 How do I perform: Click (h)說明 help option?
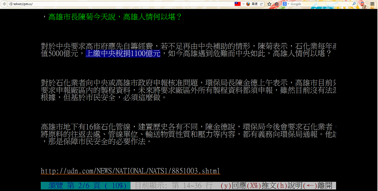click(x=289, y=186)
